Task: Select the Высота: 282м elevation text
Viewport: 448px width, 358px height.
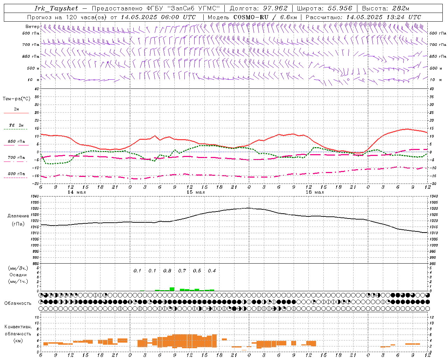Action: pos(385,8)
